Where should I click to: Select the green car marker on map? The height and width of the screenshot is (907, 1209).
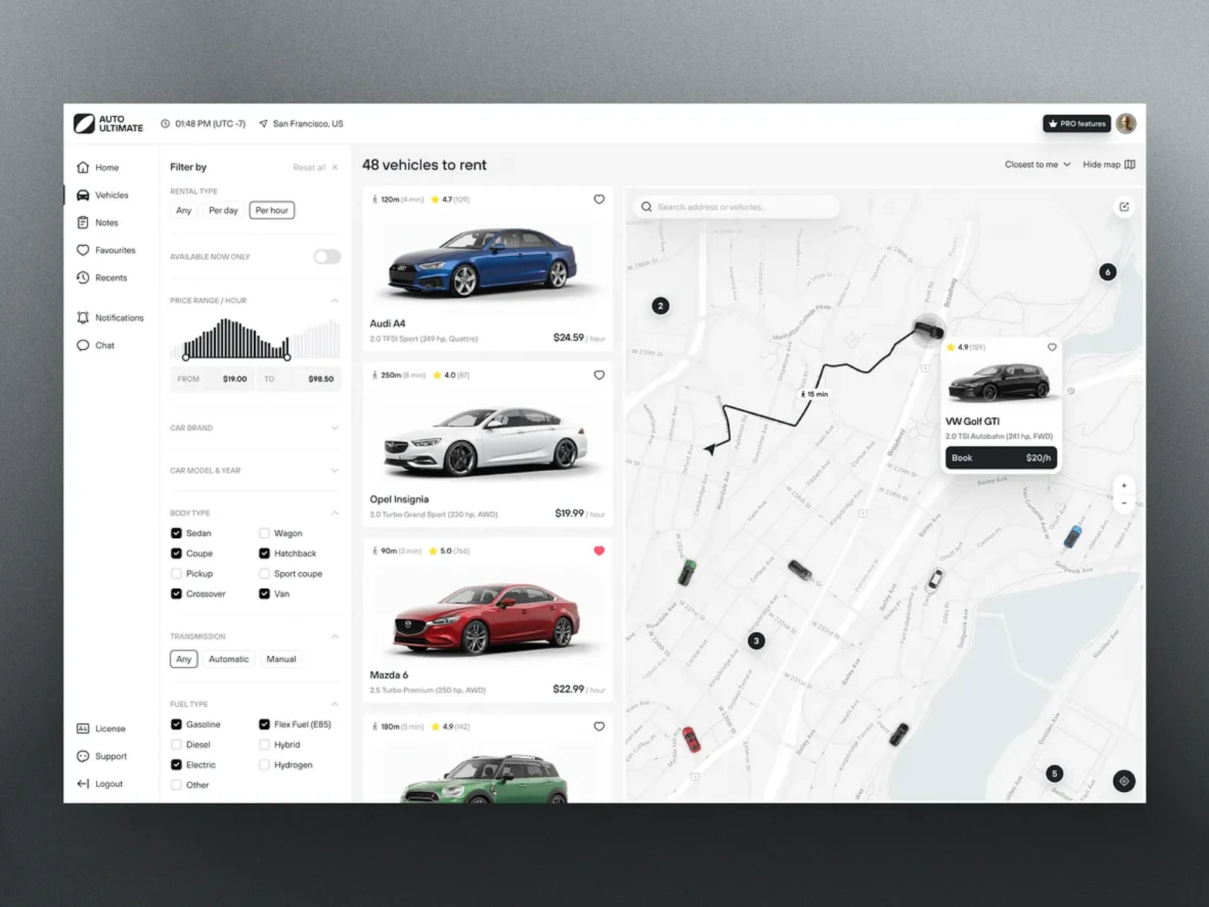click(686, 572)
